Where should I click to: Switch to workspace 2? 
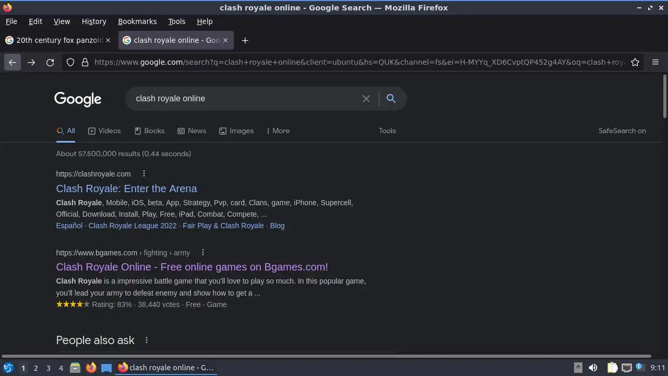(35, 368)
